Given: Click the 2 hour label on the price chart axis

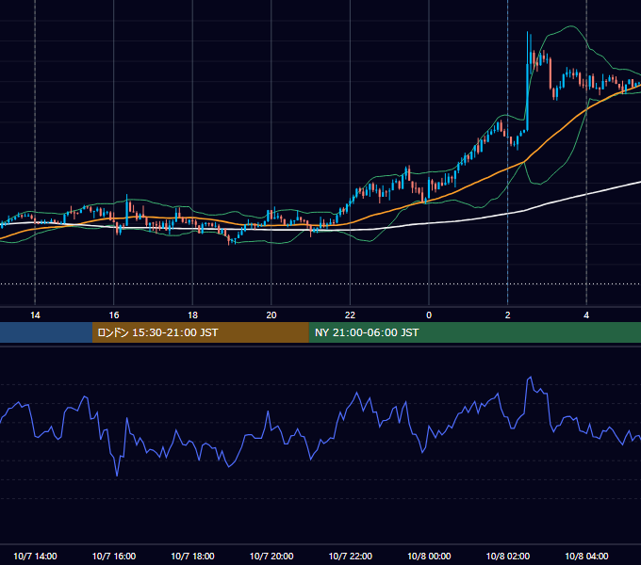Looking at the screenshot, I should click(x=508, y=315).
